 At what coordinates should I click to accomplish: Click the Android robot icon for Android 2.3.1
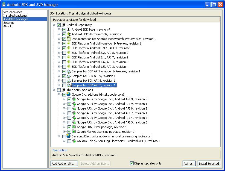69,48
